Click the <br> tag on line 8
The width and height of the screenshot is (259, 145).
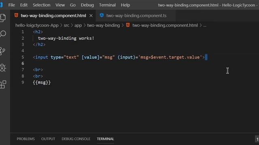click(x=38, y=76)
